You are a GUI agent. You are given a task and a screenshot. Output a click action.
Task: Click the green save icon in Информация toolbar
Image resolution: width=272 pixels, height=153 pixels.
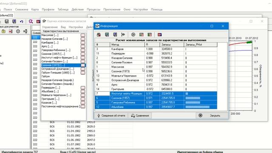coord(107,35)
